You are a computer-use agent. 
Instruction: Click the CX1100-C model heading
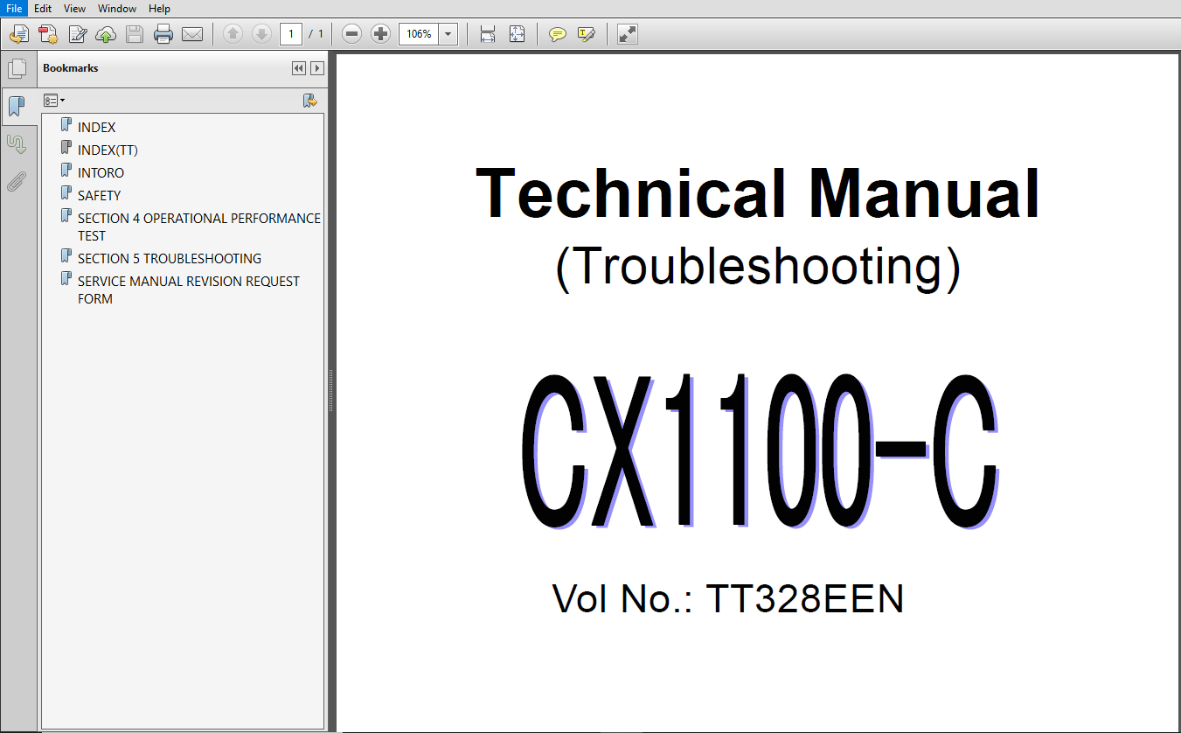(759, 450)
